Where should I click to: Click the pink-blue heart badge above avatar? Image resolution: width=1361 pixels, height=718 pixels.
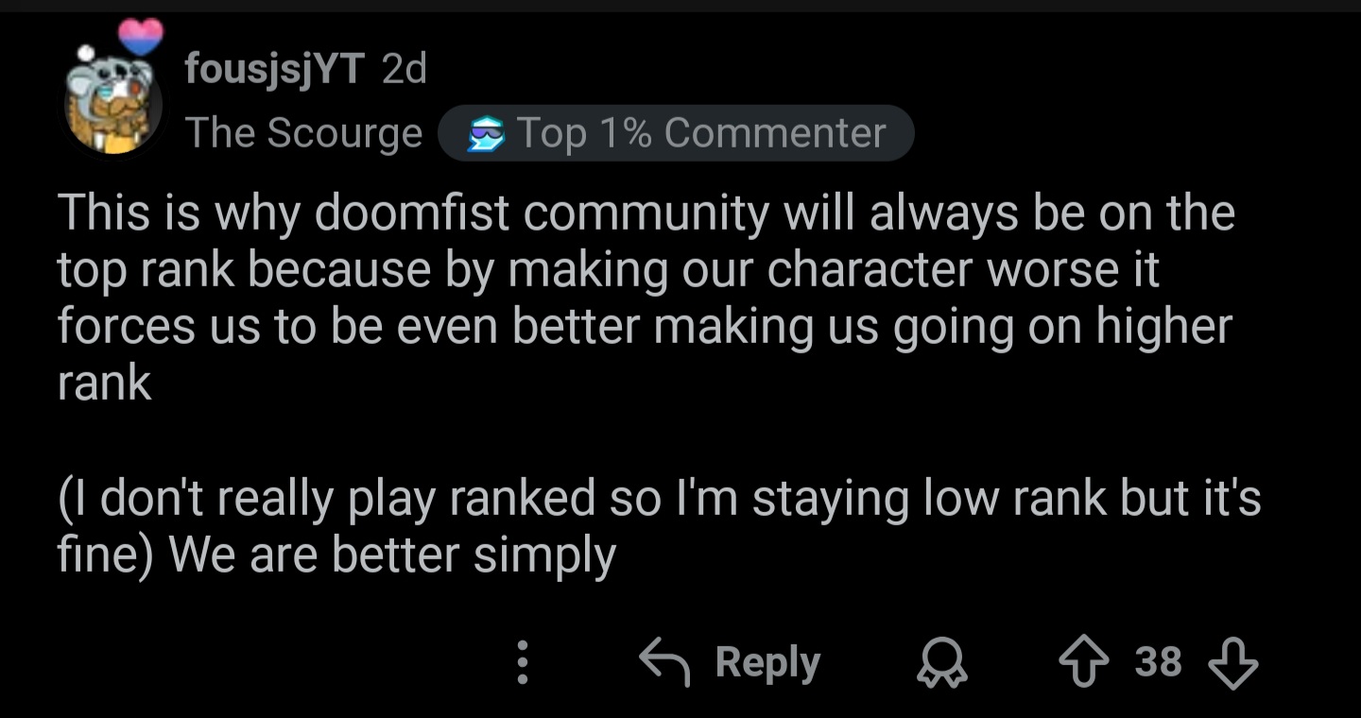tap(140, 38)
